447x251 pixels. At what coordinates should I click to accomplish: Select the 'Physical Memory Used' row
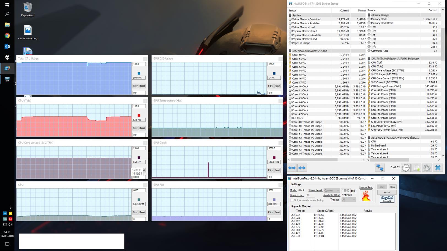[326, 31]
